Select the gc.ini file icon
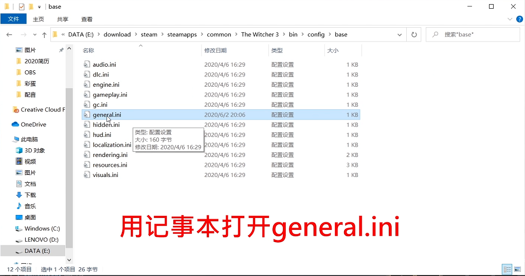525x276 pixels. pos(87,105)
